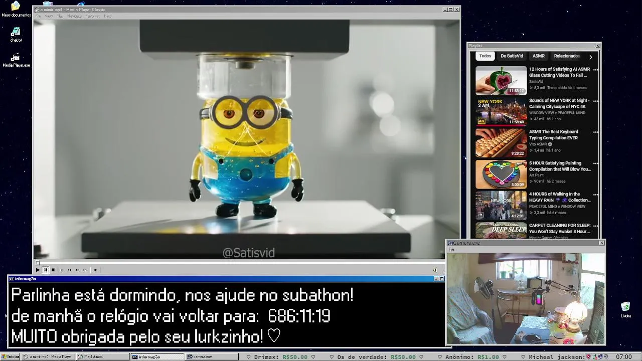
Task: Select the Todos tab in Playlist
Action: click(485, 56)
